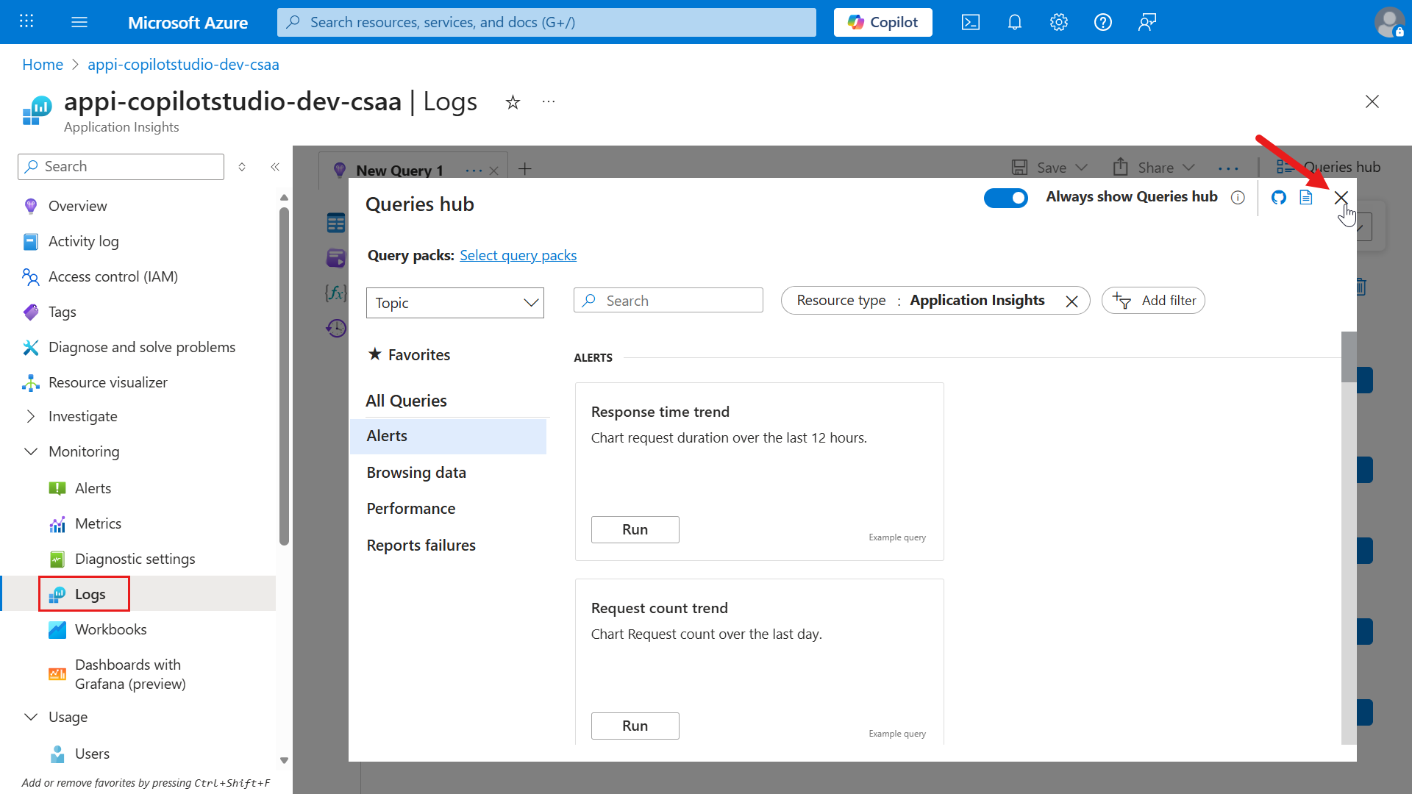1412x794 pixels.
Task: Focus the Queries hub search field
Action: 668,301
